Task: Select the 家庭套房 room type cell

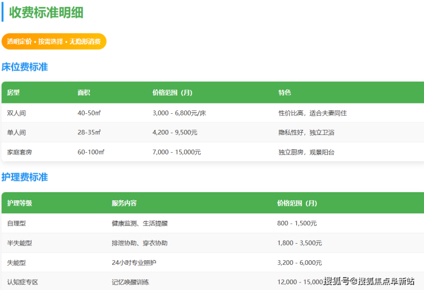Action: click(x=19, y=152)
